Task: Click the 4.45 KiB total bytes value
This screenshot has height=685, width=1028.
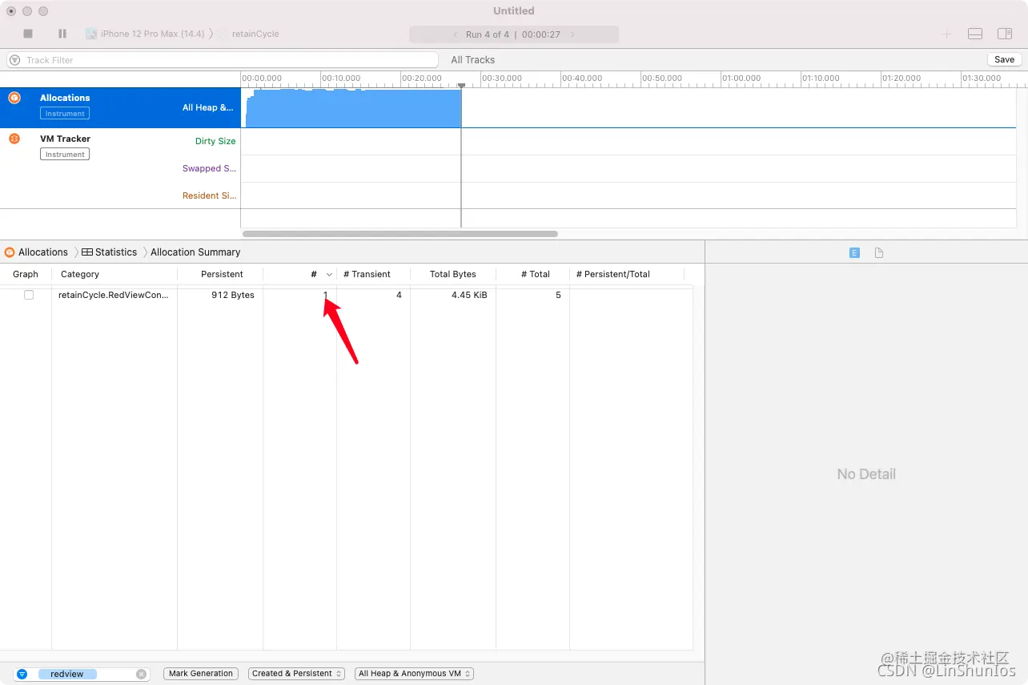Action: [469, 295]
